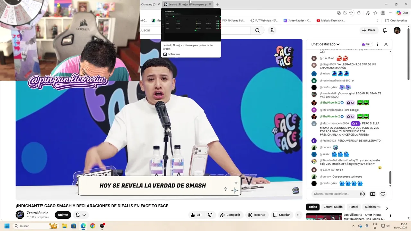Open the Otros favoritos folder
The height and width of the screenshot is (231, 411).
point(396,21)
